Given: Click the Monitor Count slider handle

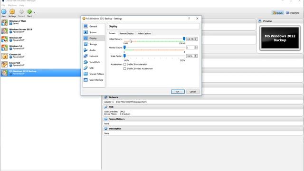Looking at the screenshot, I should coord(124,47).
